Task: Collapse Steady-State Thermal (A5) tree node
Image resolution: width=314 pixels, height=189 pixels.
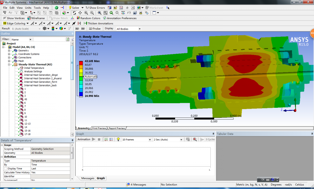Action: [10, 65]
